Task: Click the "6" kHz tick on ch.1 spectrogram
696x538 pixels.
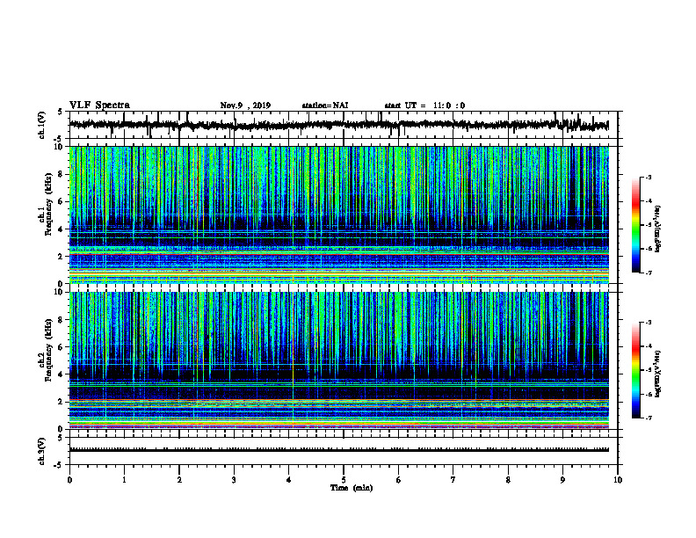Action: [x=62, y=201]
